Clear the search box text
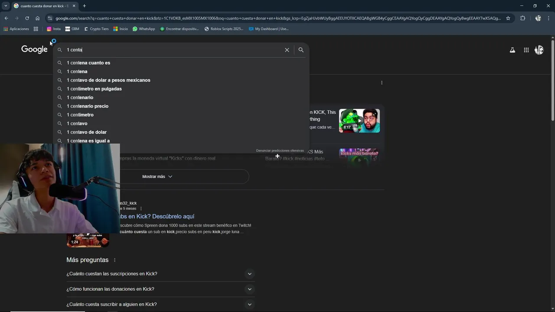555x312 pixels. (287, 50)
